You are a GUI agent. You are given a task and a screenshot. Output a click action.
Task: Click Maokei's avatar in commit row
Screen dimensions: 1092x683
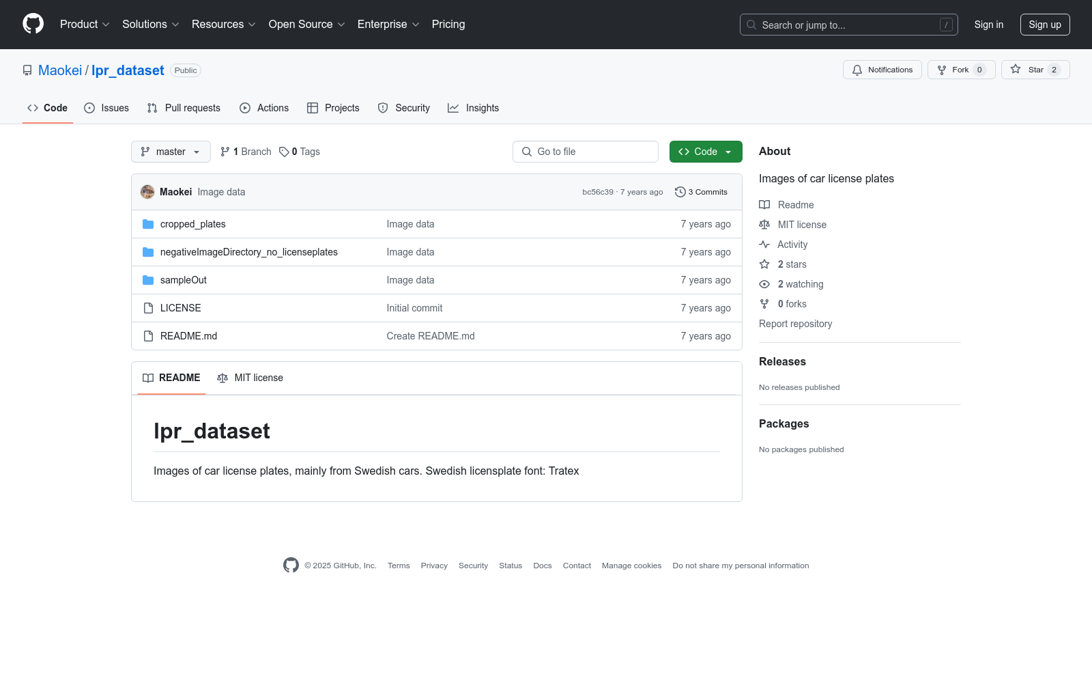coord(147,192)
